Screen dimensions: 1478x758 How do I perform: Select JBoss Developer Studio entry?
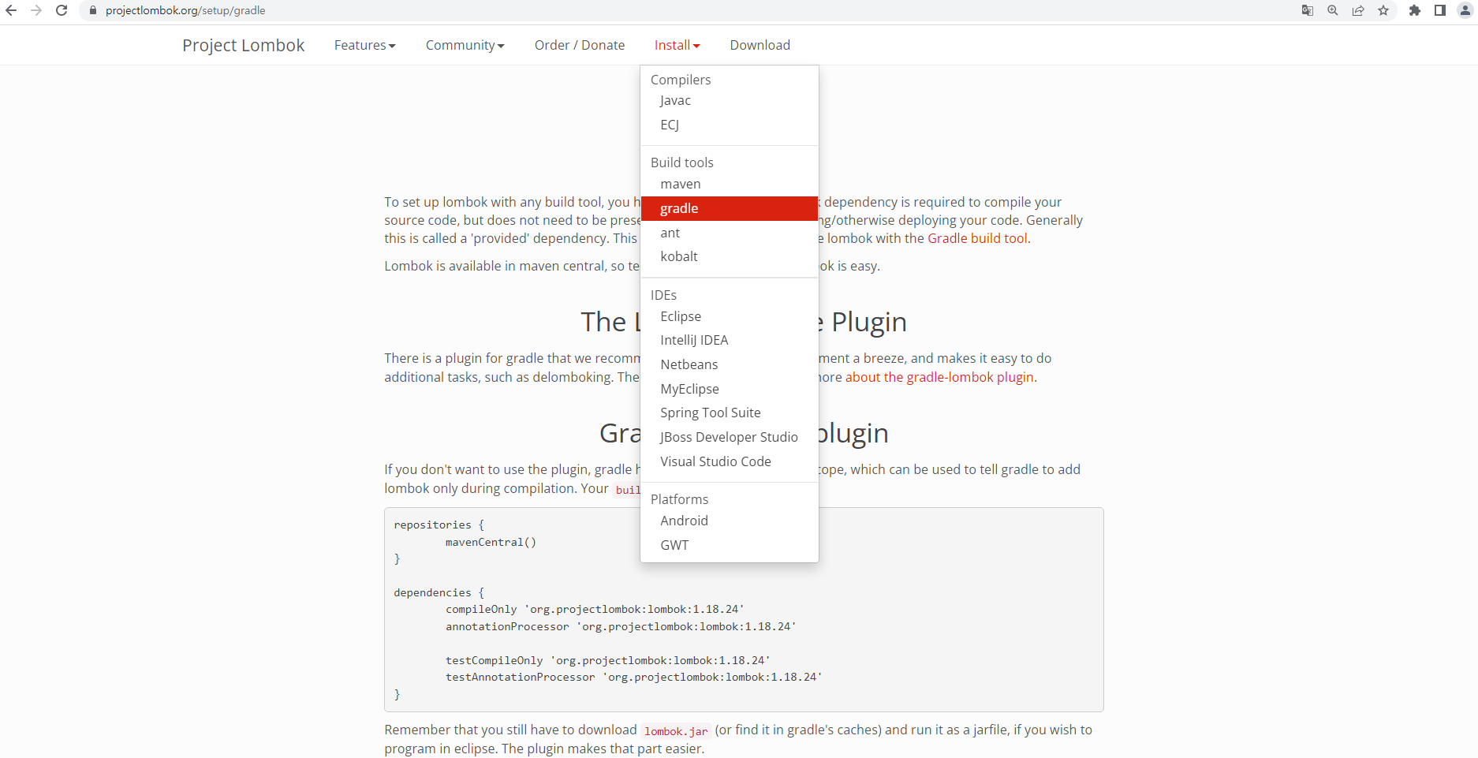[x=730, y=437]
